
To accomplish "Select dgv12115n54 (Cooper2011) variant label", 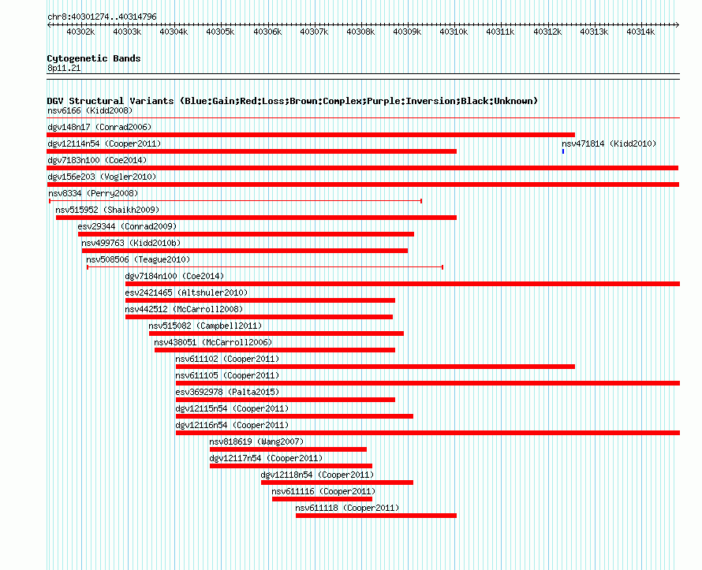I will tap(232, 408).
